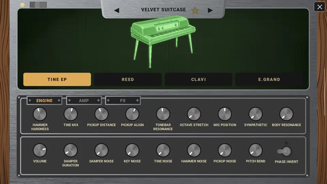Go to the next preset with right arrow
The image size is (327, 184).
(210, 10)
